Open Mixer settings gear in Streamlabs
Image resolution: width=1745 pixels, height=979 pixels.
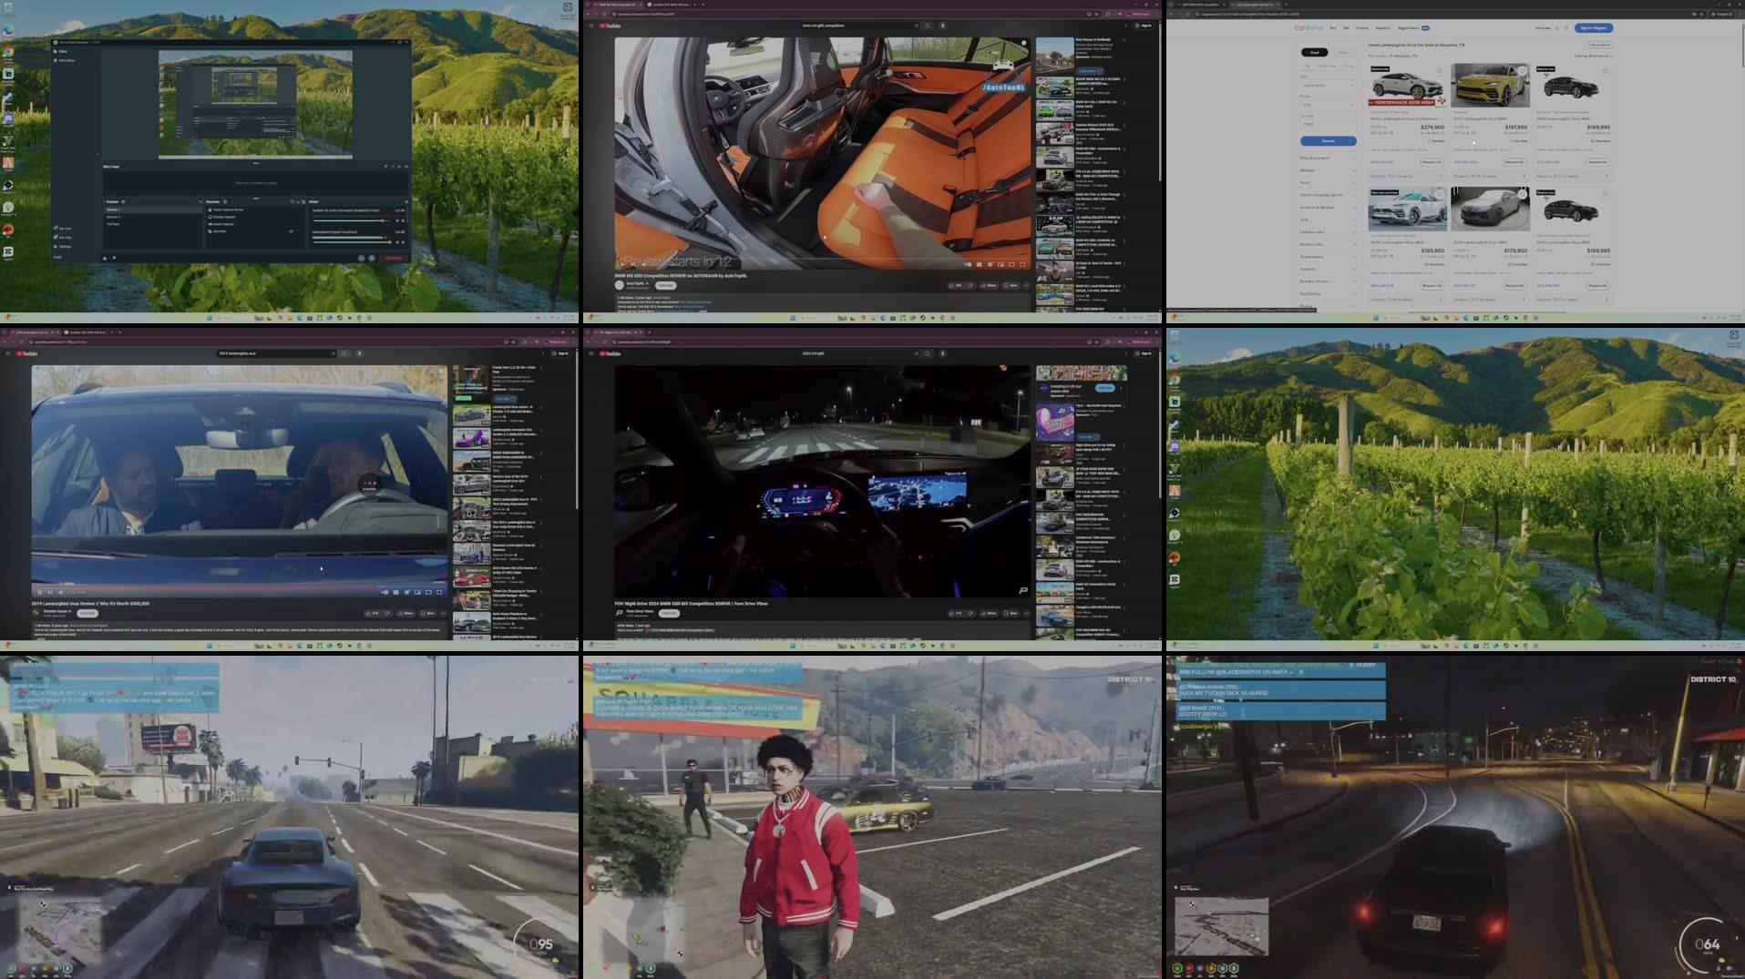coord(406,201)
